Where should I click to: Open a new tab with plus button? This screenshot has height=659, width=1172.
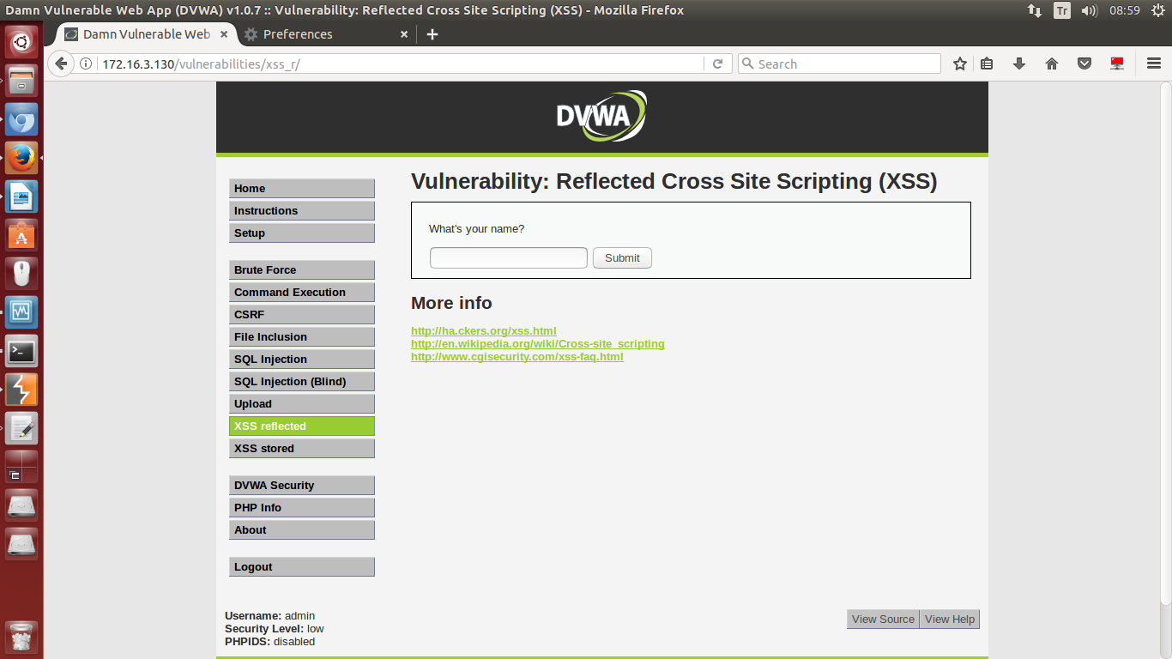pos(432,34)
